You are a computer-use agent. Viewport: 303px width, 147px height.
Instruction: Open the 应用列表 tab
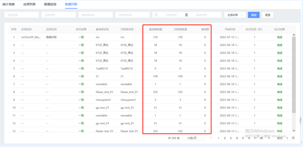(x=29, y=4)
